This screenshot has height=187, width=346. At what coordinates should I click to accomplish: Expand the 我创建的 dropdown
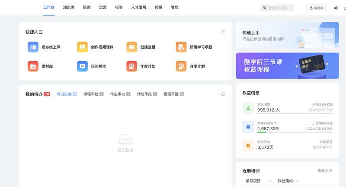[288, 181]
